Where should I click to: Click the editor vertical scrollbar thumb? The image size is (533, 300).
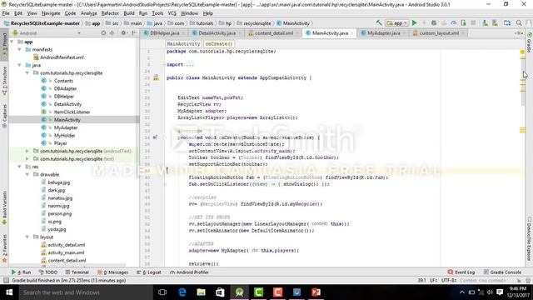tap(523, 82)
